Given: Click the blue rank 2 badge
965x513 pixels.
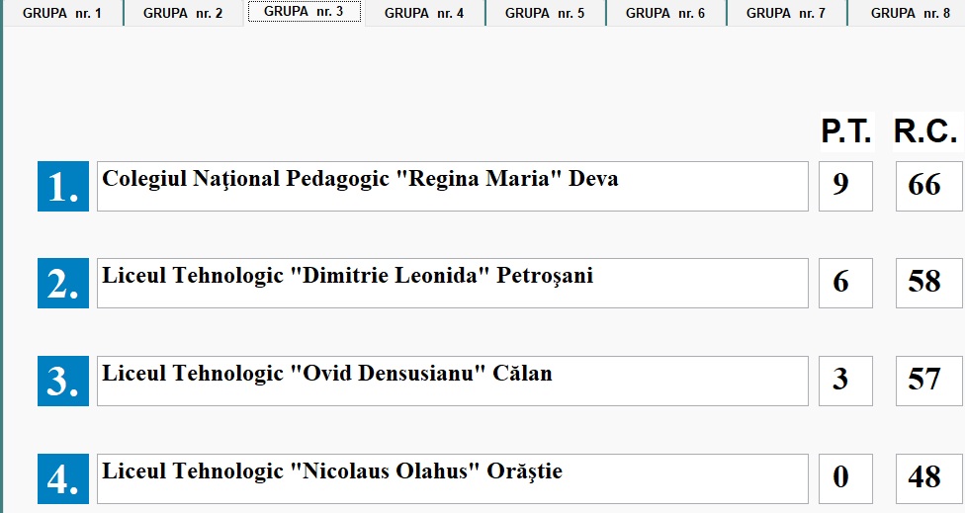Looking at the screenshot, I should click(x=63, y=283).
